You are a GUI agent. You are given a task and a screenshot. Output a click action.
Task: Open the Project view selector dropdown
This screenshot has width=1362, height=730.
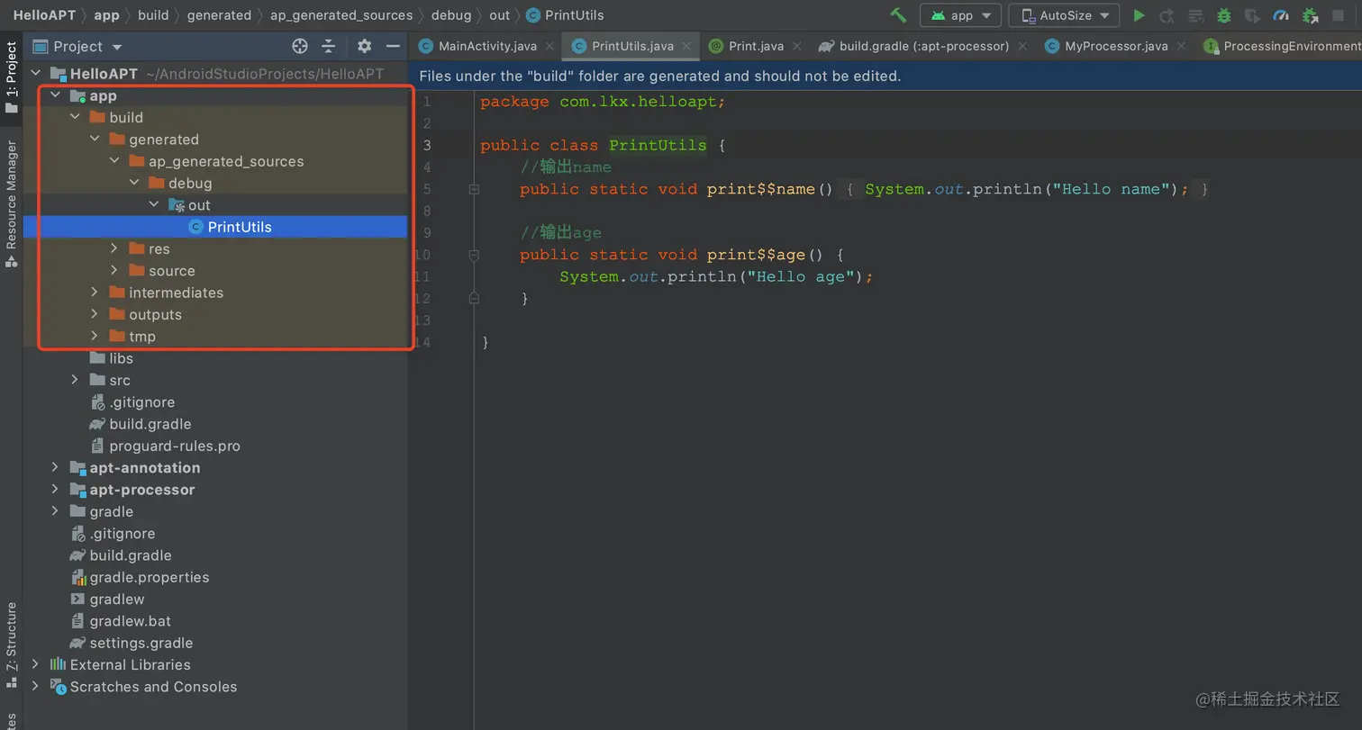(x=77, y=46)
